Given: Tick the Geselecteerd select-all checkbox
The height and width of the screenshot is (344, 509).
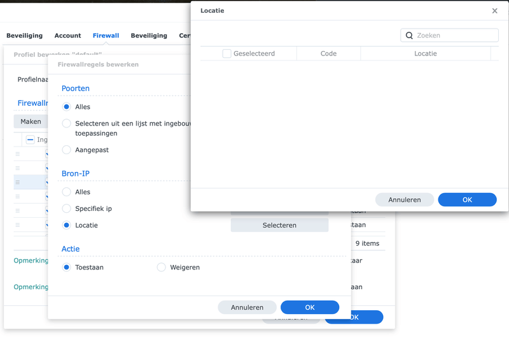Looking at the screenshot, I should [227, 54].
